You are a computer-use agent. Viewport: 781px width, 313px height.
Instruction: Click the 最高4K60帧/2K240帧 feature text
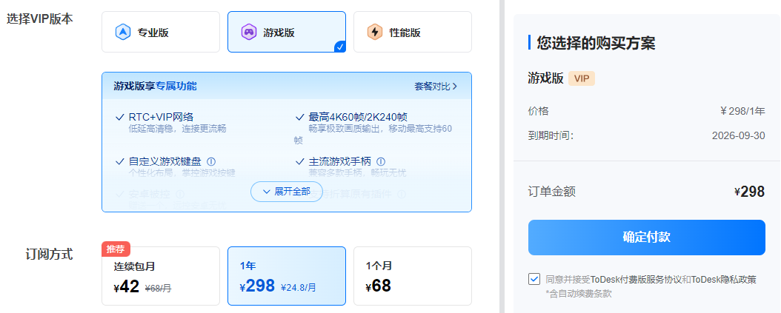358,118
